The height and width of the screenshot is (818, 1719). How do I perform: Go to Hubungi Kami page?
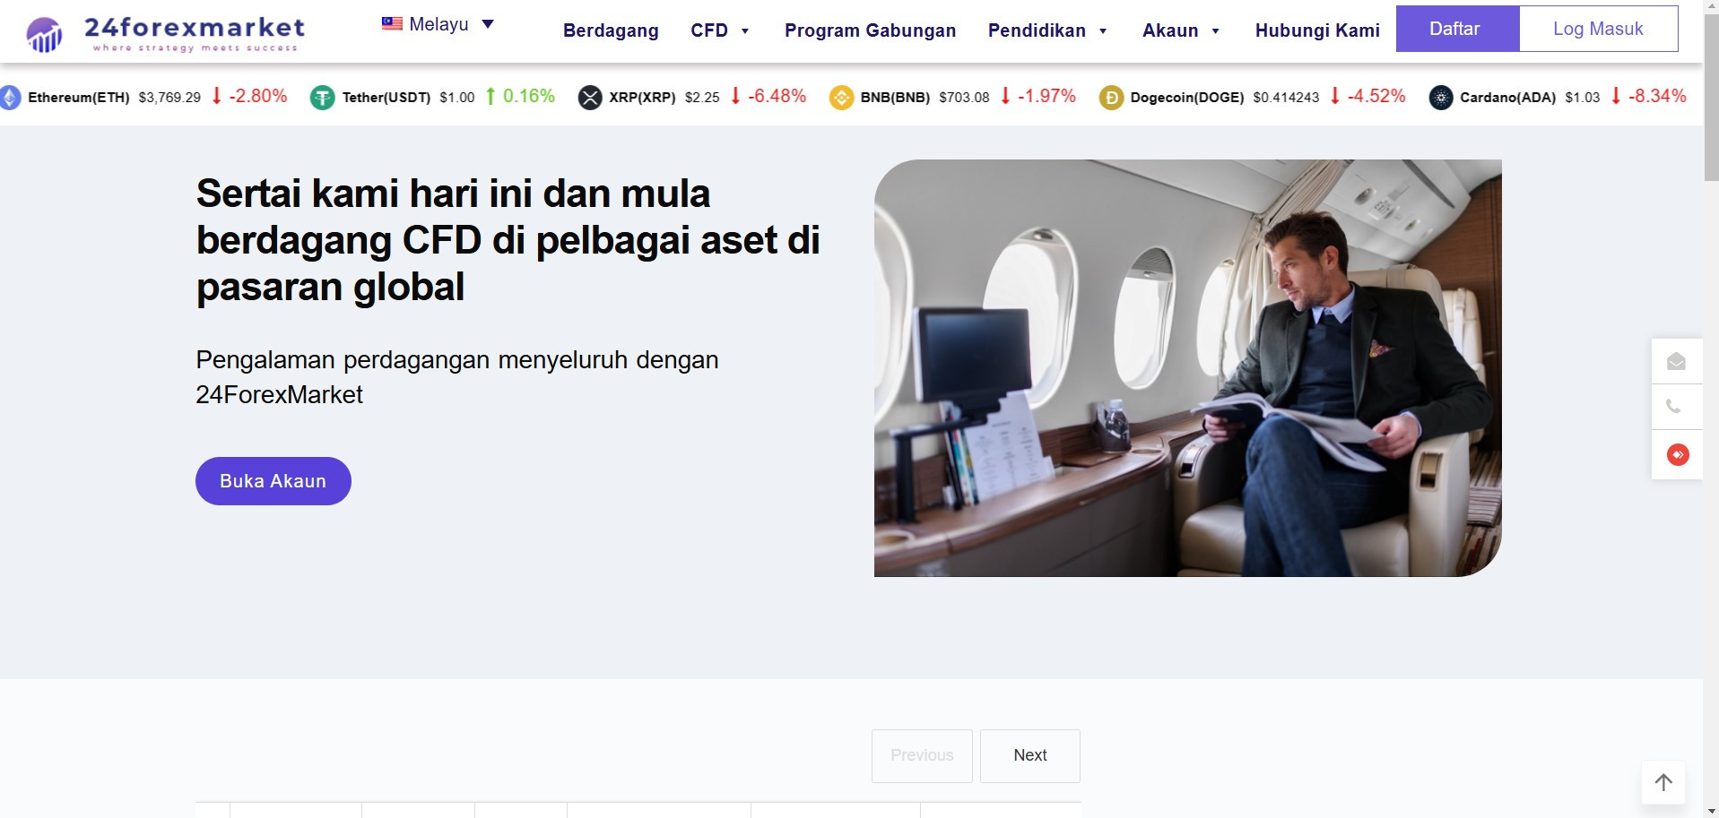coord(1317,30)
